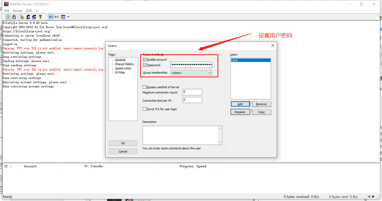Click the IP column header
This screenshot has height=201, width=382.
[x=75, y=166]
